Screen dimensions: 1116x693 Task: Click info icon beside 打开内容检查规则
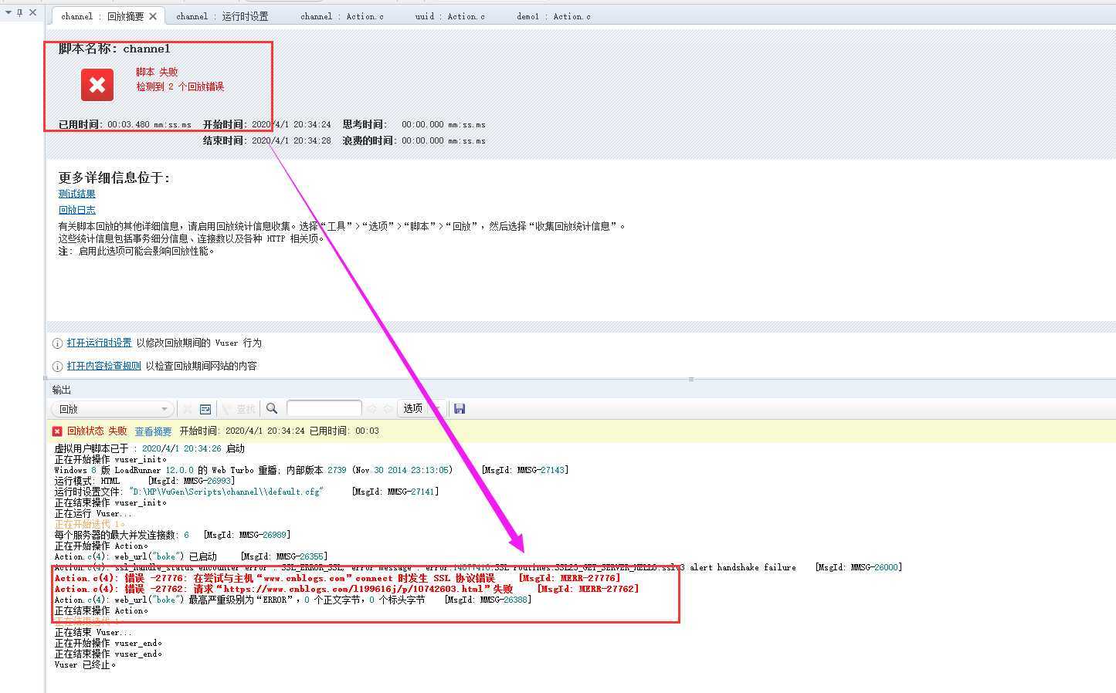click(57, 367)
